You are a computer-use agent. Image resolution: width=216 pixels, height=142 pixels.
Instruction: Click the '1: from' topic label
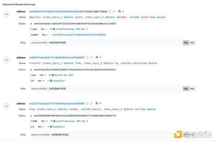tap(33, 75)
